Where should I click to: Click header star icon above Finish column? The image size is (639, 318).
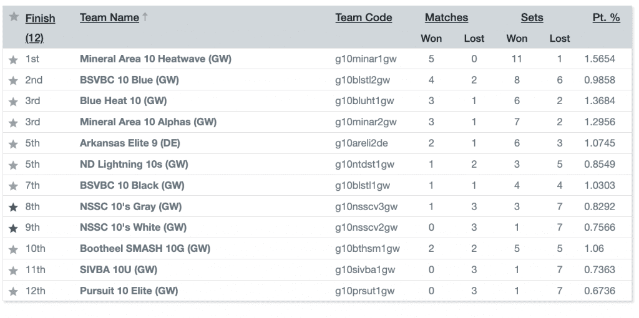point(14,16)
